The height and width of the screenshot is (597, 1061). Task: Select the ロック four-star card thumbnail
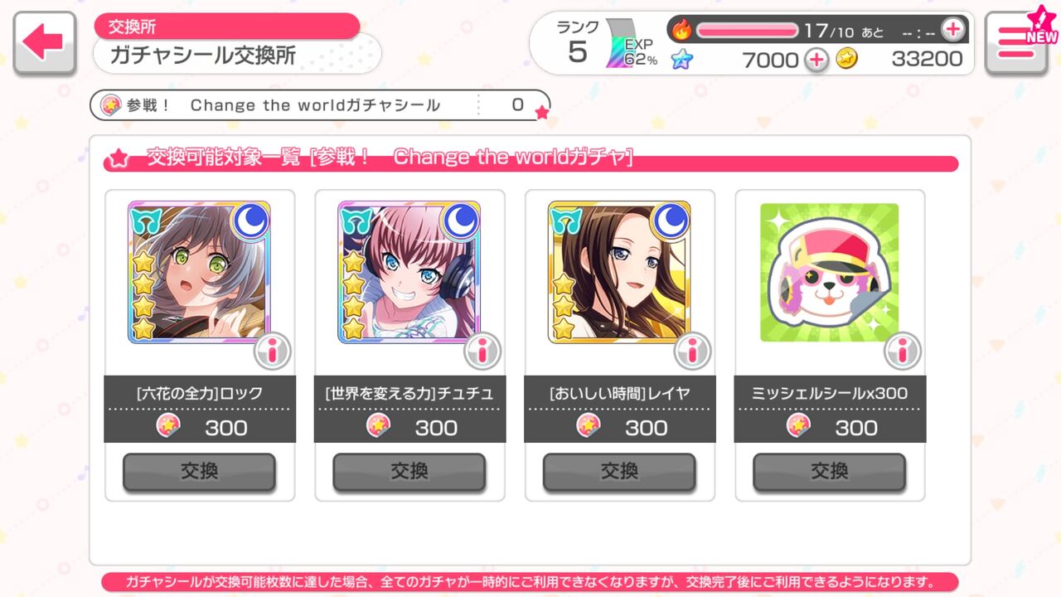tap(199, 272)
